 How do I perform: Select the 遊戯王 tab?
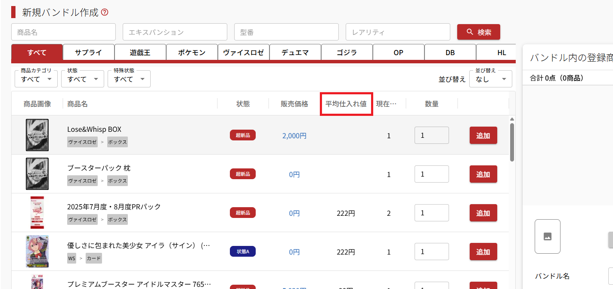(x=140, y=53)
